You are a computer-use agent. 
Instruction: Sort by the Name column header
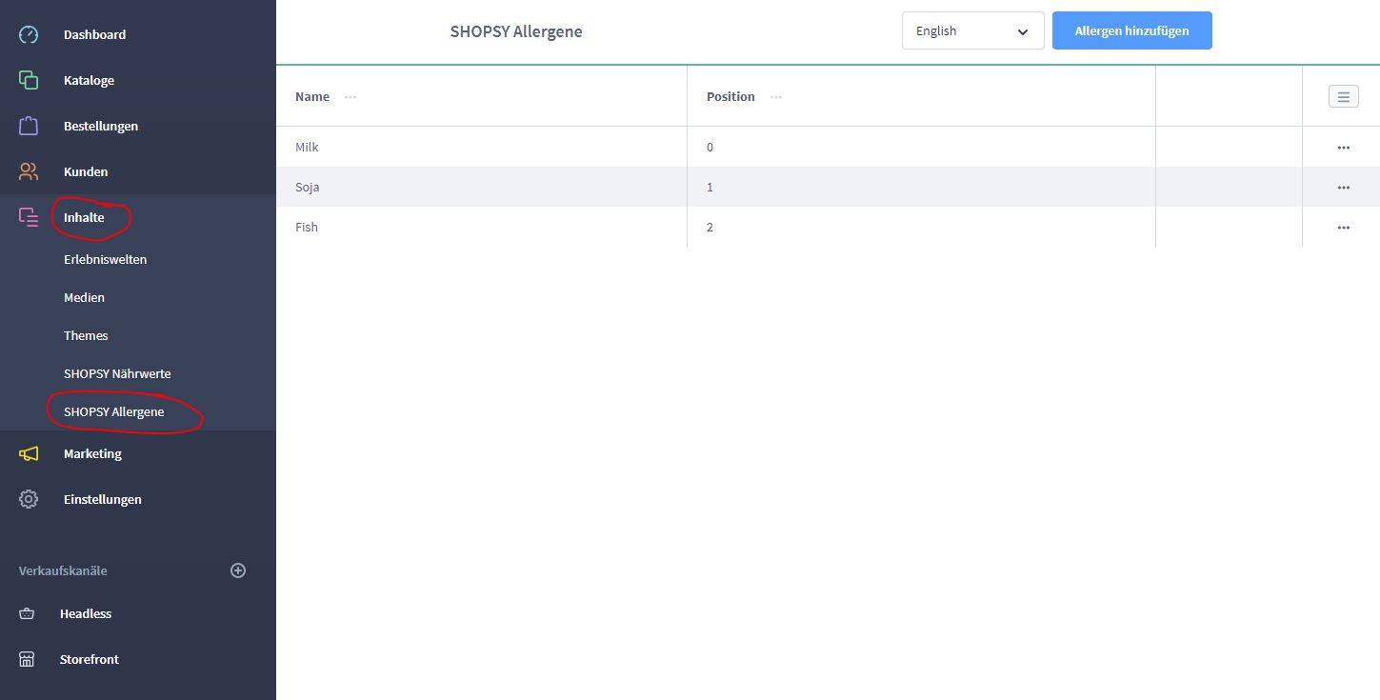pyautogui.click(x=312, y=96)
